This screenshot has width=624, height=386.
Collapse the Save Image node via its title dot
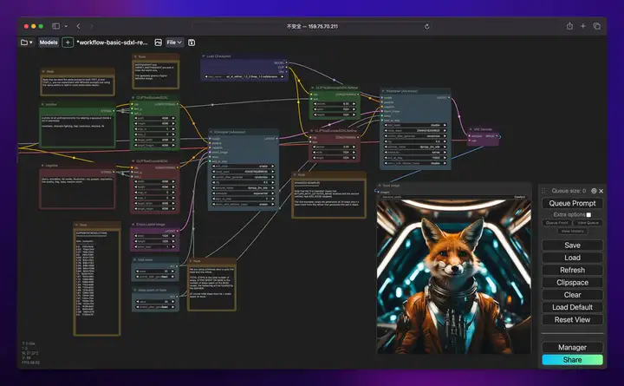click(x=380, y=186)
